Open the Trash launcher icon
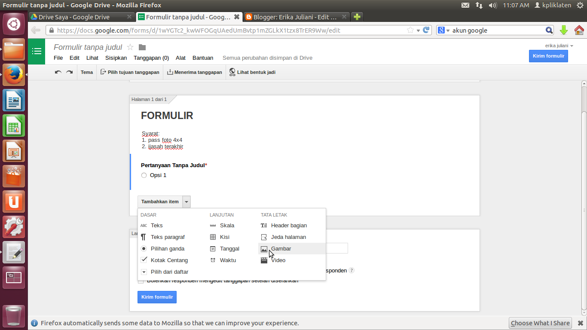This screenshot has width=587, height=330. 14,316
